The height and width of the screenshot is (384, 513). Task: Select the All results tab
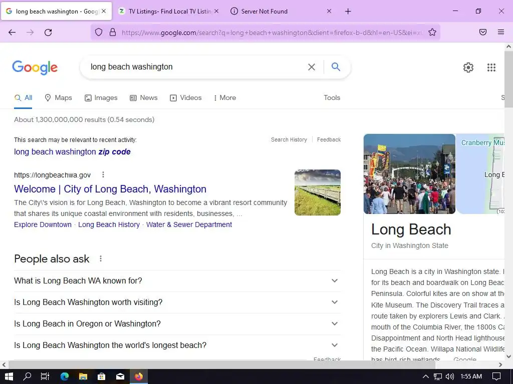coord(23,97)
